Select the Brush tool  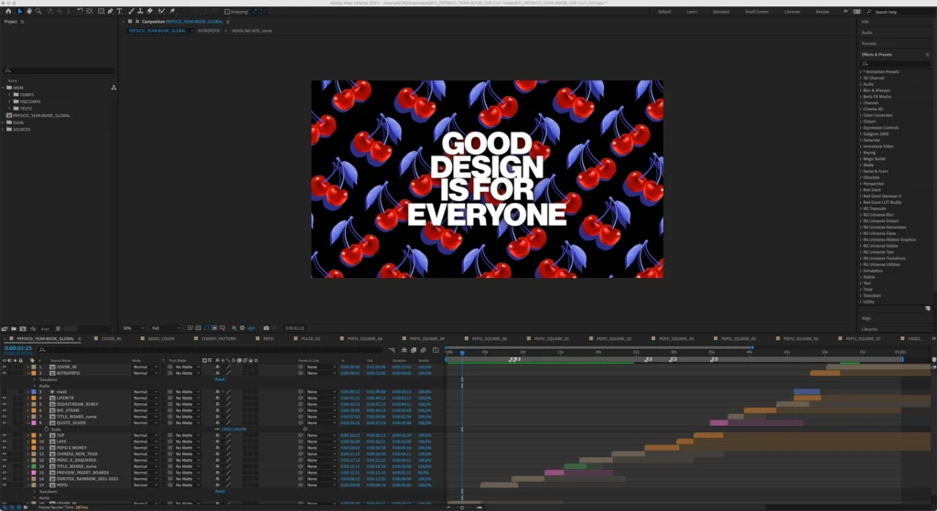point(132,11)
